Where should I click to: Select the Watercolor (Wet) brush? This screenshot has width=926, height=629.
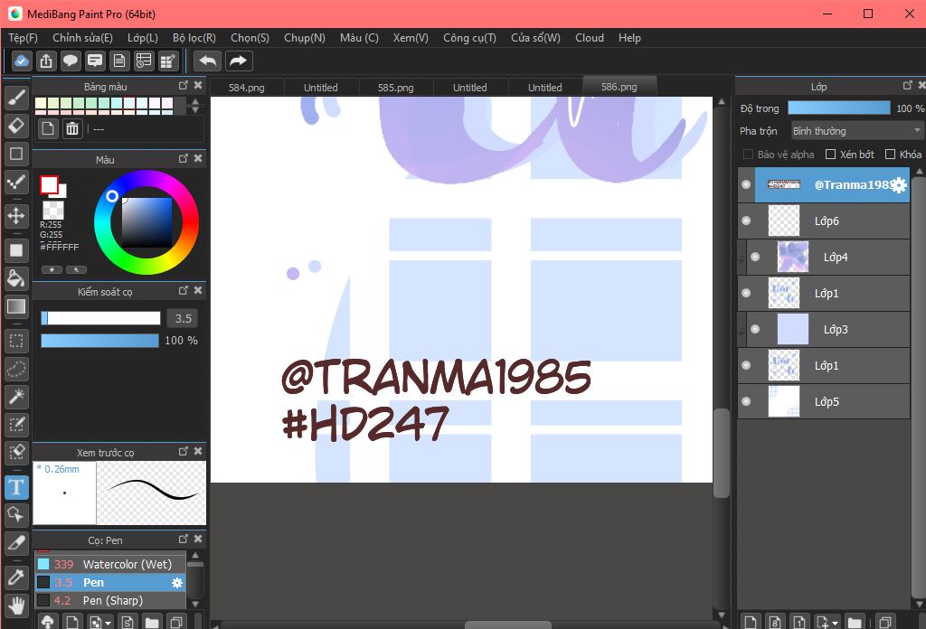point(110,564)
